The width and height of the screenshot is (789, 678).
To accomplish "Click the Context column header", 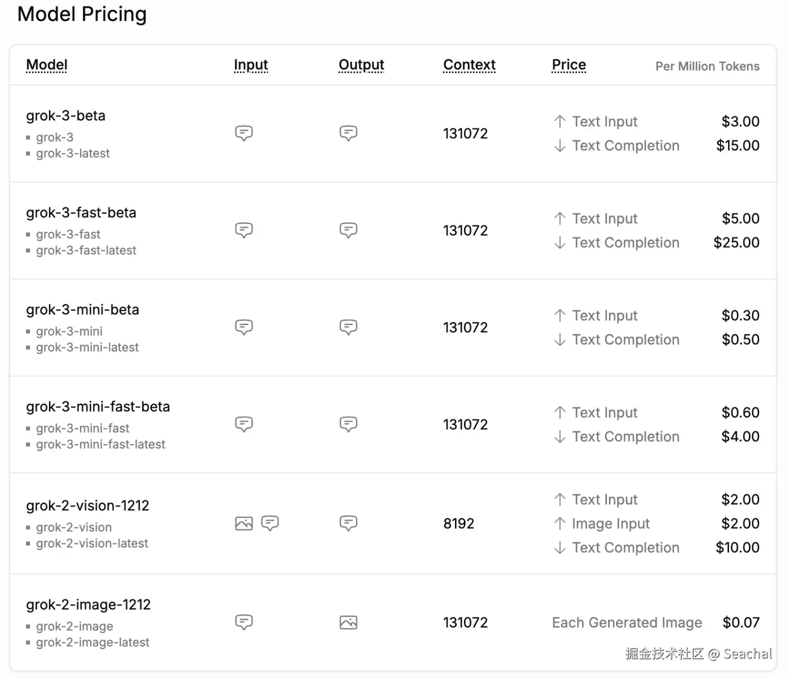I will (x=469, y=65).
